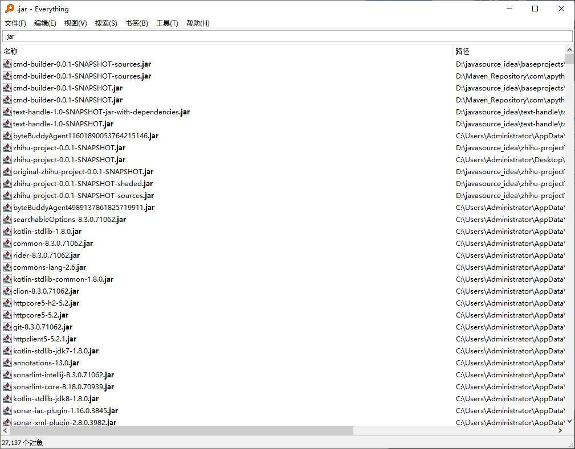Viewport: 575px width, 449px height.
Task: Select file name git-8.3.0.71062.jar
Action: [x=43, y=327]
